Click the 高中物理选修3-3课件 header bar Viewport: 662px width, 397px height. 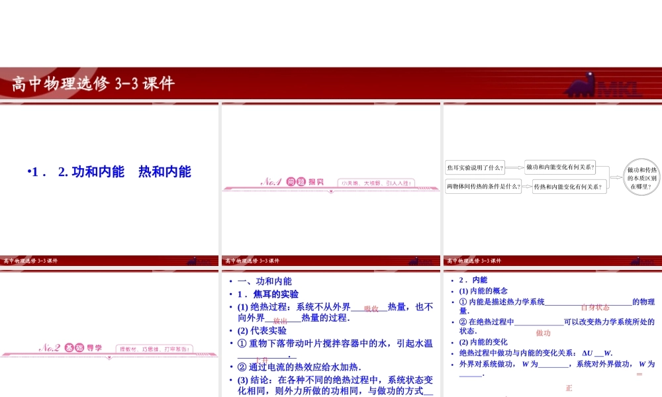pos(93,84)
